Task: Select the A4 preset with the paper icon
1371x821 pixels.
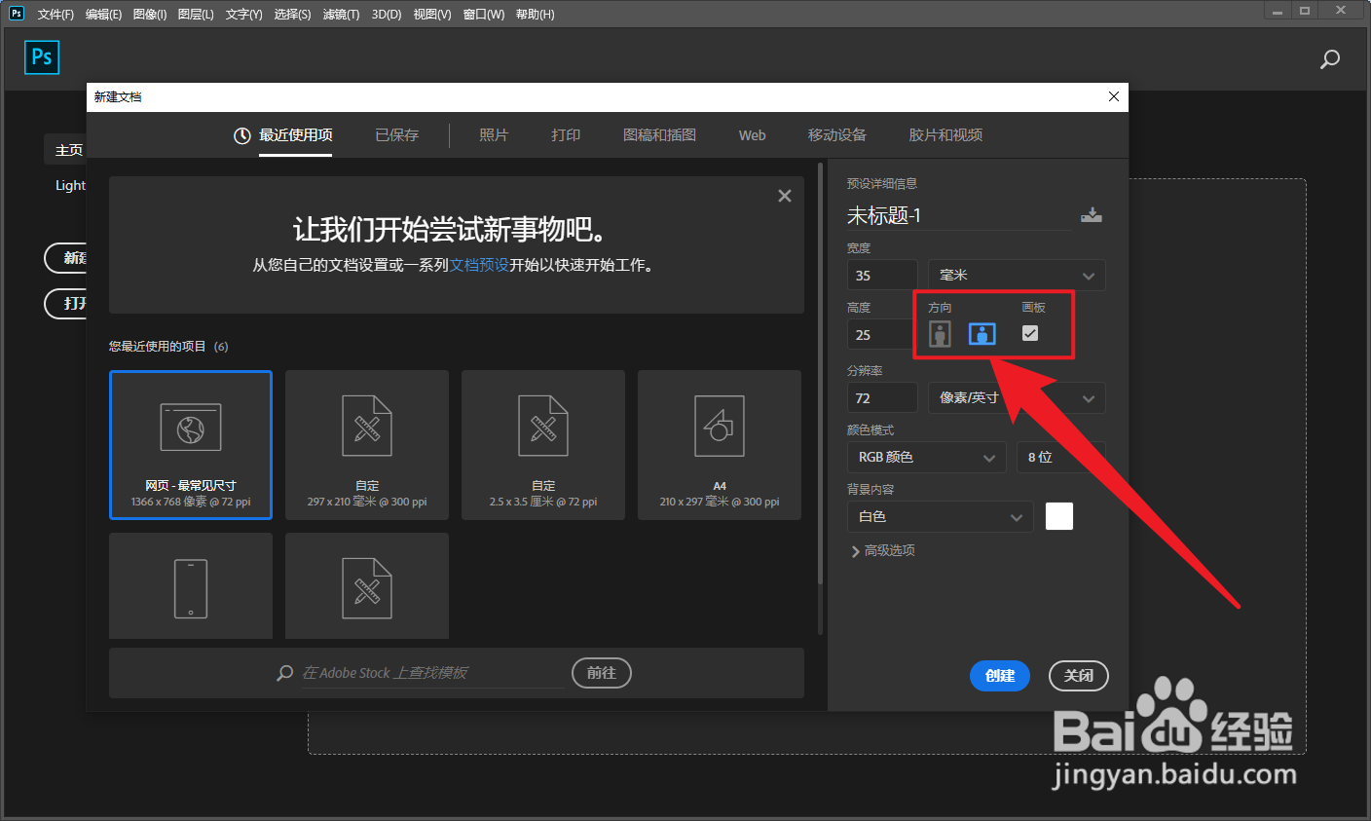Action: pos(719,444)
